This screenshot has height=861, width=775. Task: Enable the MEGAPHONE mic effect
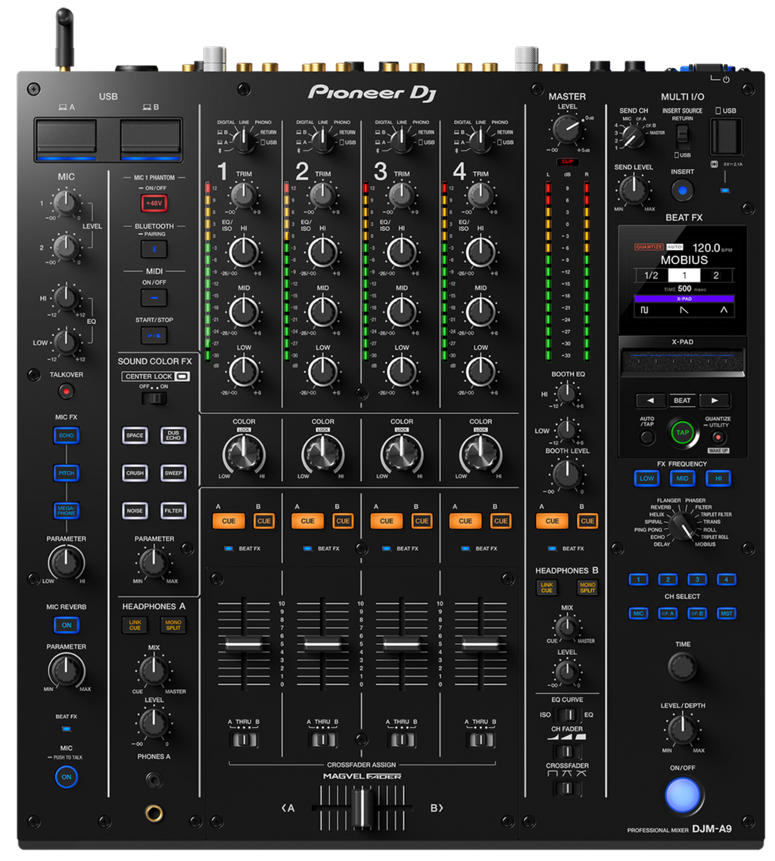tap(67, 510)
